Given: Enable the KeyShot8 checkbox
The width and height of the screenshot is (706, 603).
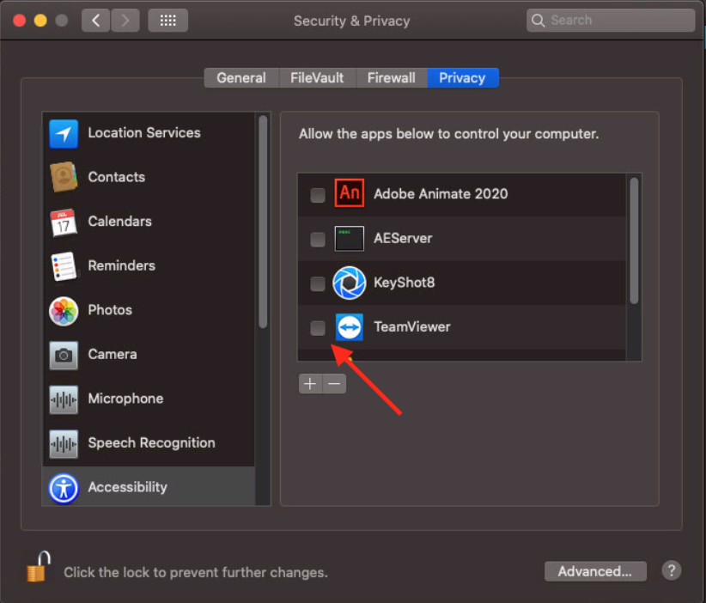Looking at the screenshot, I should [318, 283].
